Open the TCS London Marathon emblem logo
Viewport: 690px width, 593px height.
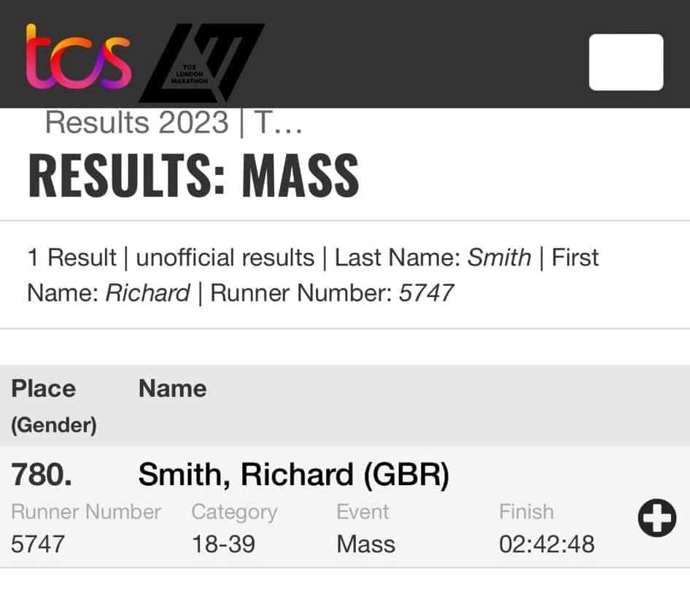point(202,63)
